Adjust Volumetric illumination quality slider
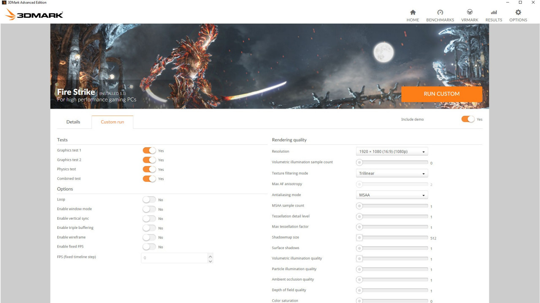Image resolution: width=540 pixels, height=303 pixels. tap(392, 258)
